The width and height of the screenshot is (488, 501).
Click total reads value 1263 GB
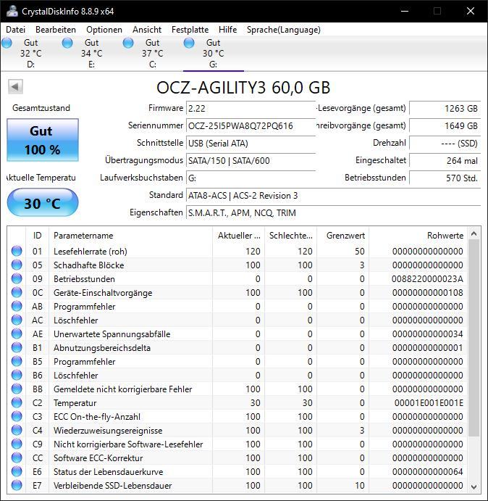(x=445, y=108)
